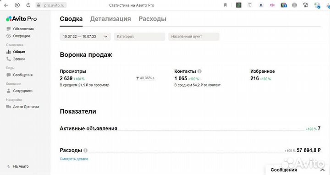The height and width of the screenshot is (175, 330).
Task: Click the Объявления sidebar icon
Action: (8, 29)
